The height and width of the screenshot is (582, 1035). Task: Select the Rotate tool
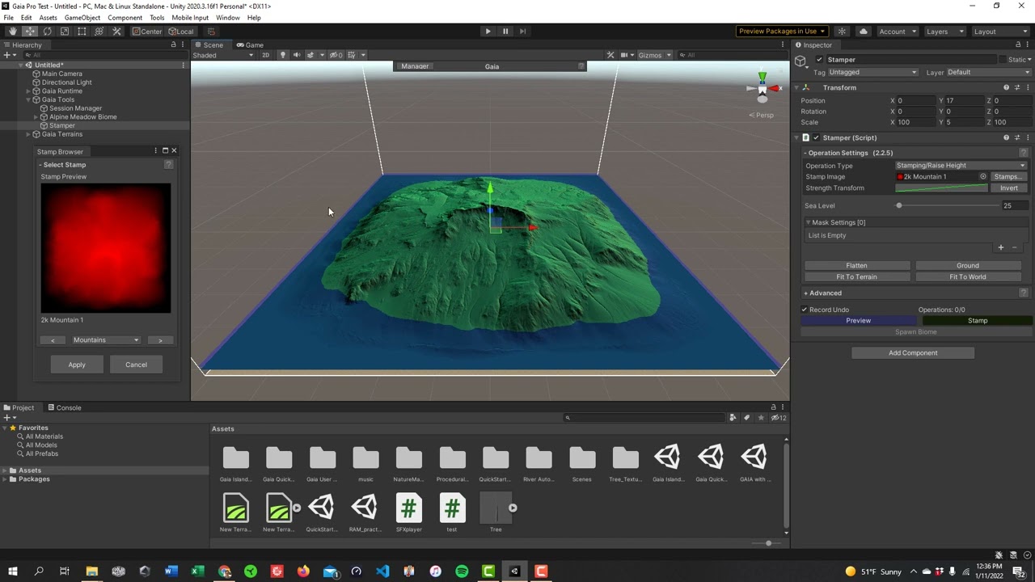pos(47,32)
